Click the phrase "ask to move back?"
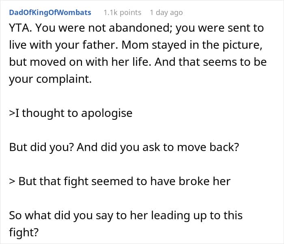 (x=191, y=147)
